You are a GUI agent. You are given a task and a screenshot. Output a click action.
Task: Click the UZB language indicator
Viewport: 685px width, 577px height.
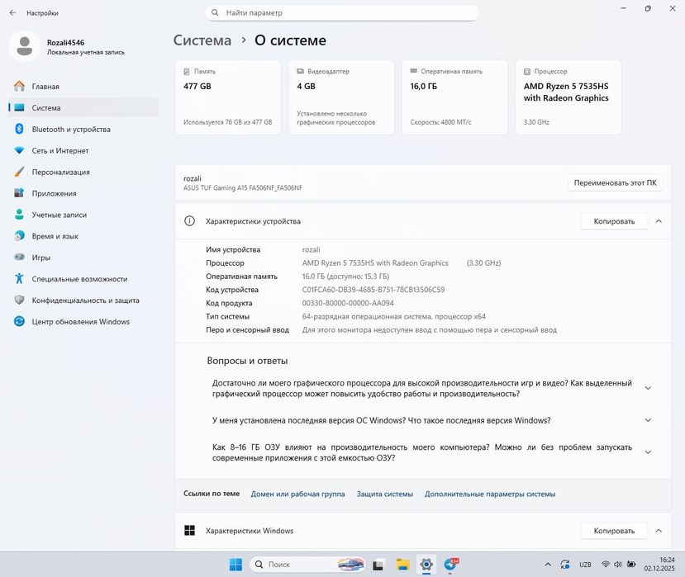585,565
